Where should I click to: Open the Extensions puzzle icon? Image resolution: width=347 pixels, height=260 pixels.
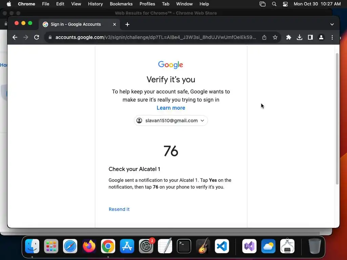coord(289,37)
